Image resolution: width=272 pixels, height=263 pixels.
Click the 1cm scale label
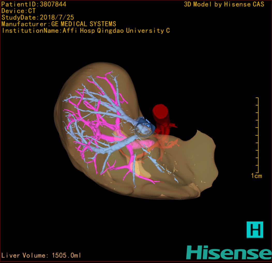point(256,176)
